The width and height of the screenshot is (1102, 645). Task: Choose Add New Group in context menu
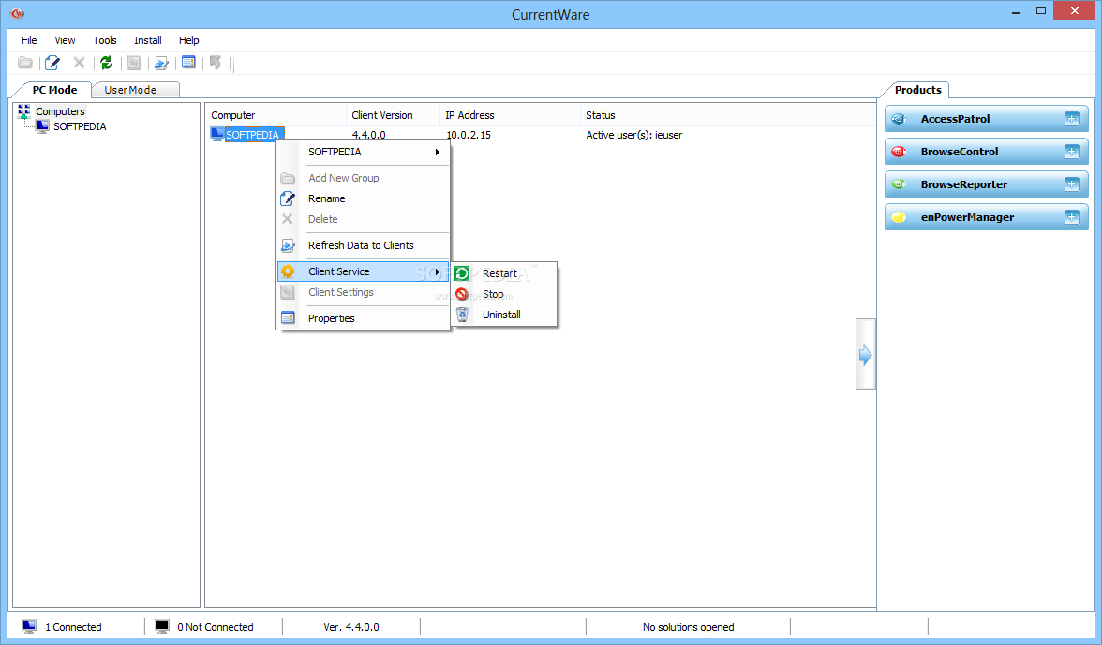click(x=364, y=178)
